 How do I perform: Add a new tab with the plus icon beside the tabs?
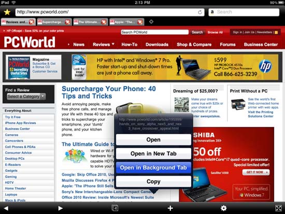pyautogui.click(x=151, y=22)
